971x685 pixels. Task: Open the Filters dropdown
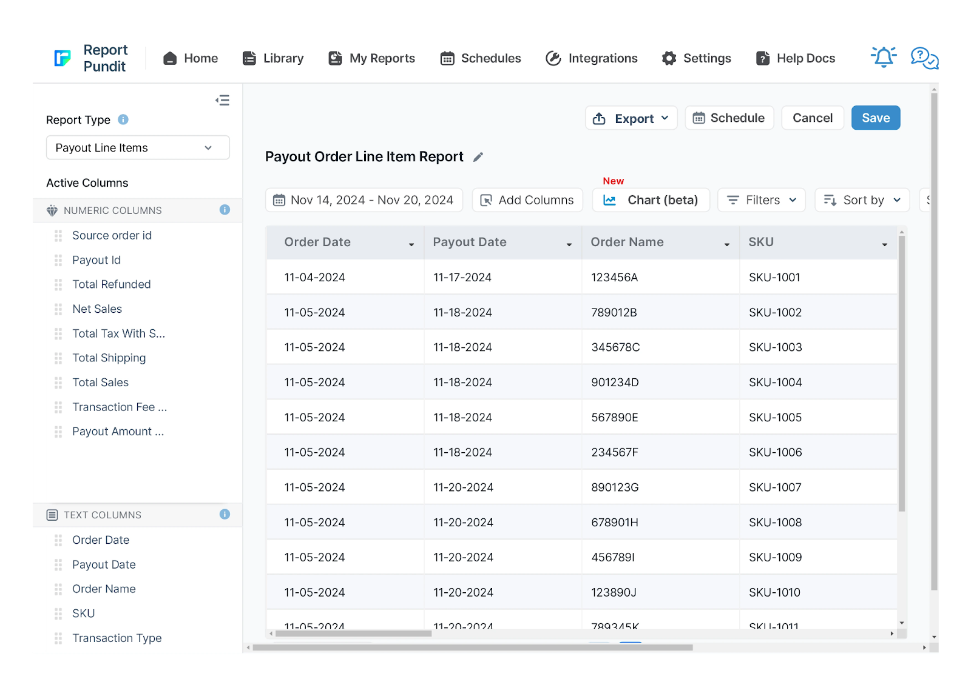761,200
